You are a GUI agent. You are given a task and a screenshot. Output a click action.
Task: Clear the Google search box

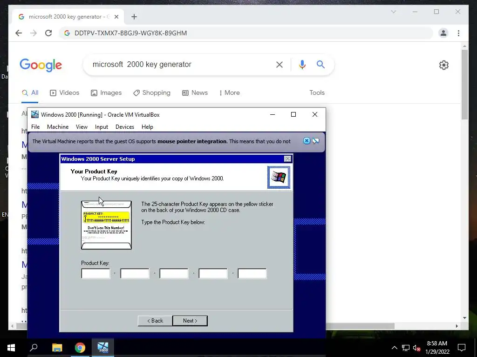(x=279, y=64)
